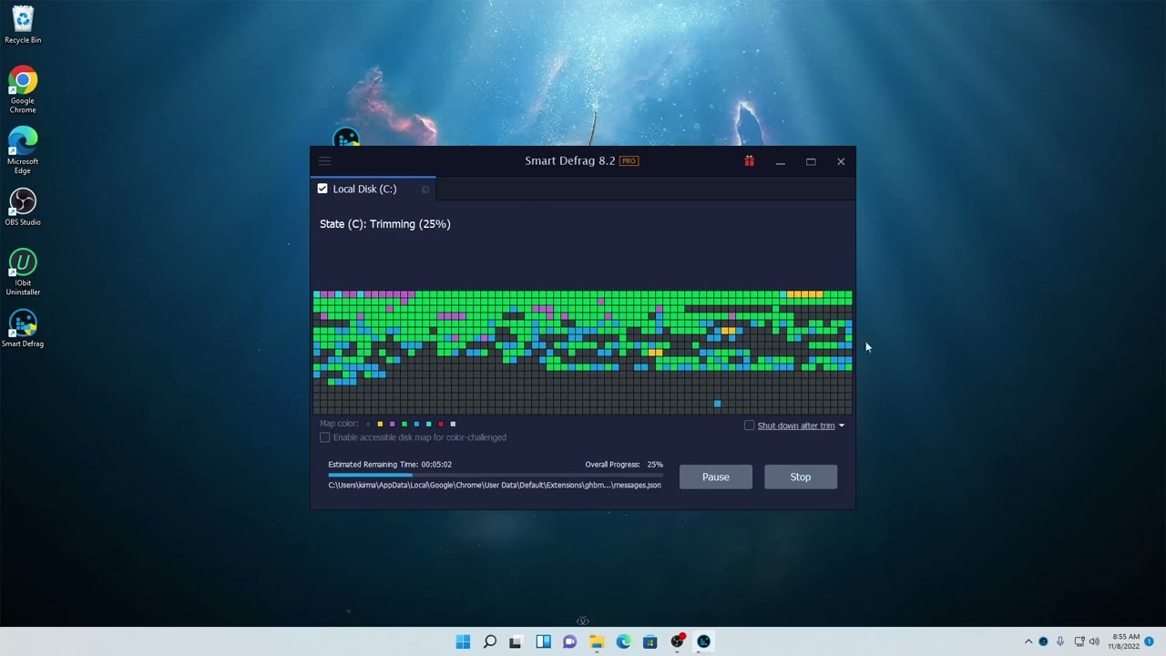Open Microsoft Store from taskbar
Image resolution: width=1166 pixels, height=656 pixels.
649,641
